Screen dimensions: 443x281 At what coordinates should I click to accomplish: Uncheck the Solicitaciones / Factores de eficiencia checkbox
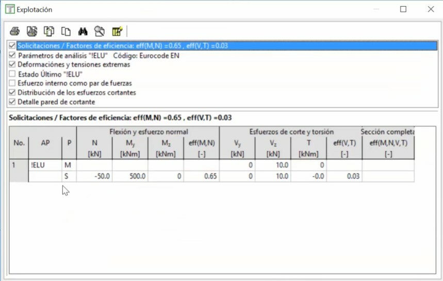(x=12, y=46)
